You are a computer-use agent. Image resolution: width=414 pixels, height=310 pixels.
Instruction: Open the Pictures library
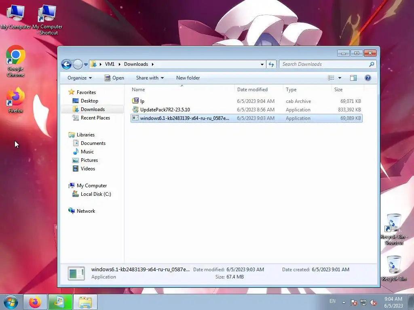[89, 160]
